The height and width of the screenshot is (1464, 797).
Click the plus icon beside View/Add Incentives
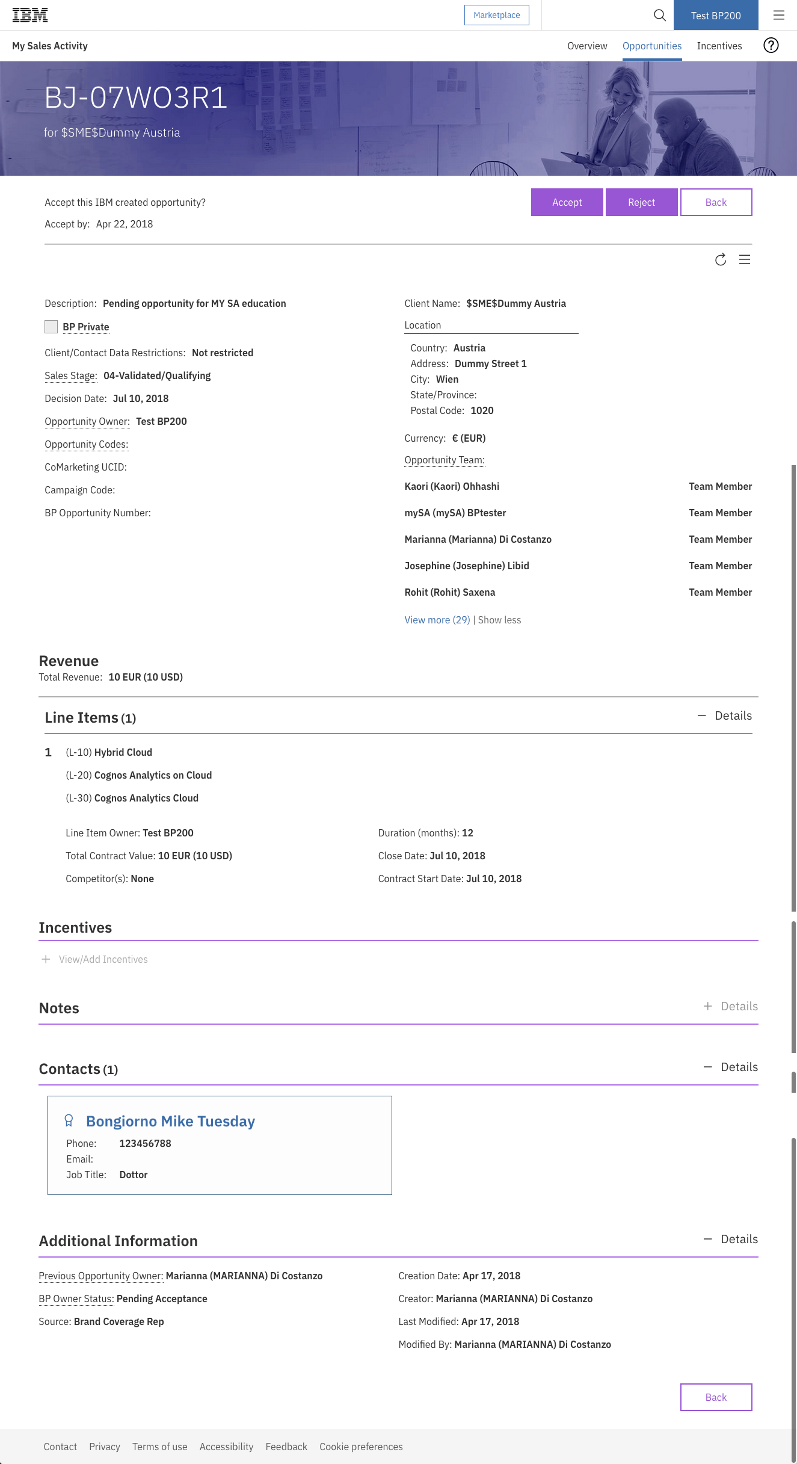click(x=46, y=959)
